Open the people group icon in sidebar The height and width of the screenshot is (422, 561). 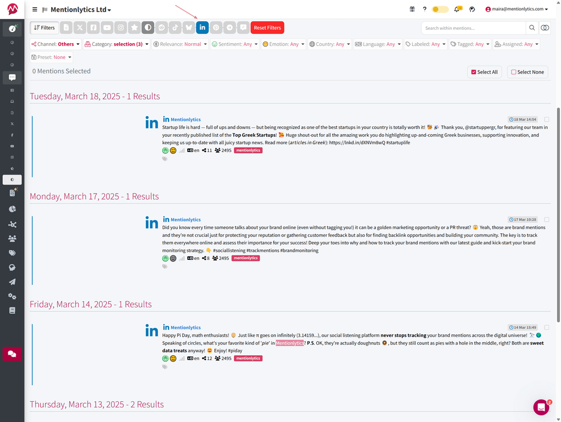pos(12,238)
